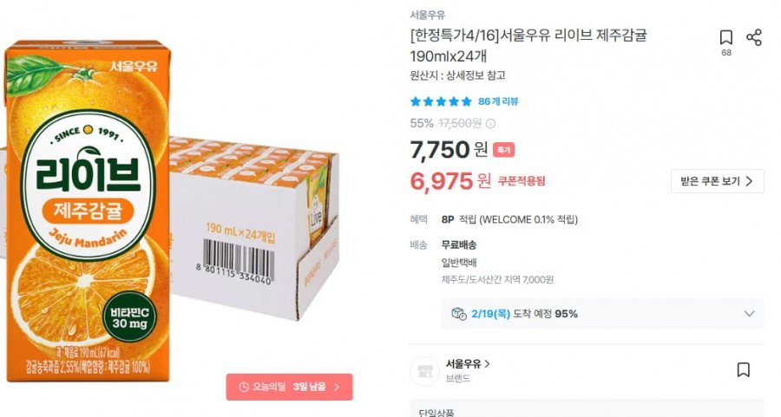This screenshot has height=417, width=781.
Task: Expand the 2/19(목) 도착 예정 delivery details
Action: coord(750,313)
